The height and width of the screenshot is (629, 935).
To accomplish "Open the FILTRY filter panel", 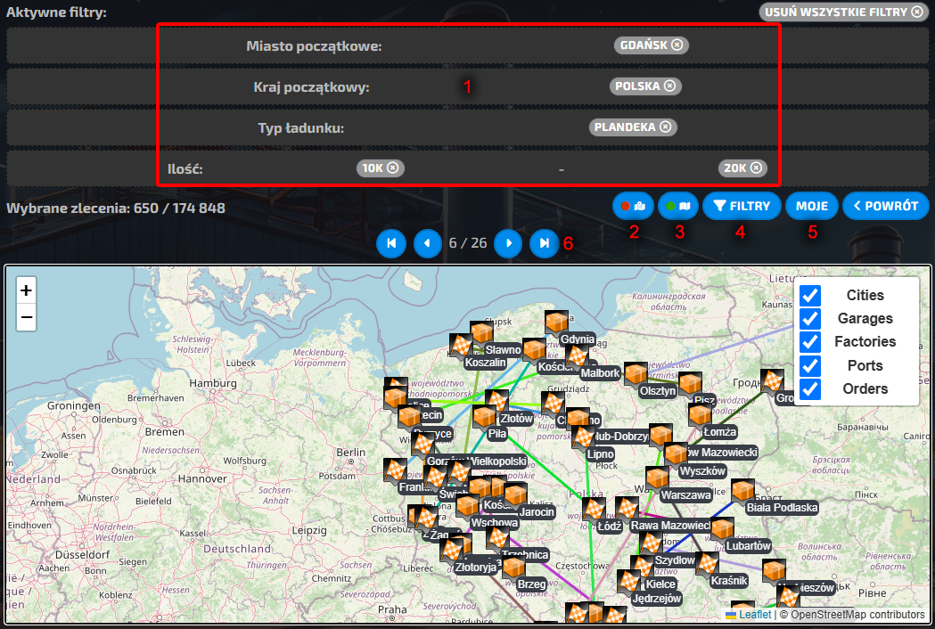I will coord(742,206).
